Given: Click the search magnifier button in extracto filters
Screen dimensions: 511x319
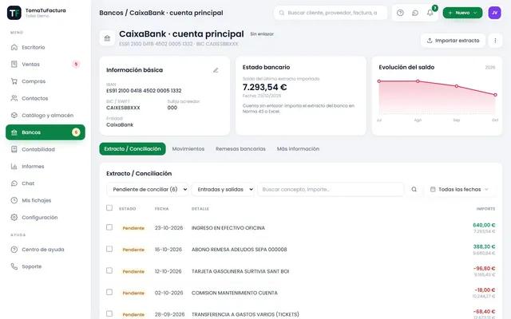Looking at the screenshot, I should point(414,189).
